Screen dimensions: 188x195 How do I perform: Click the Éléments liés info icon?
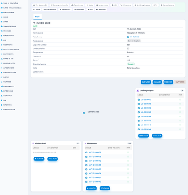[84, 113]
